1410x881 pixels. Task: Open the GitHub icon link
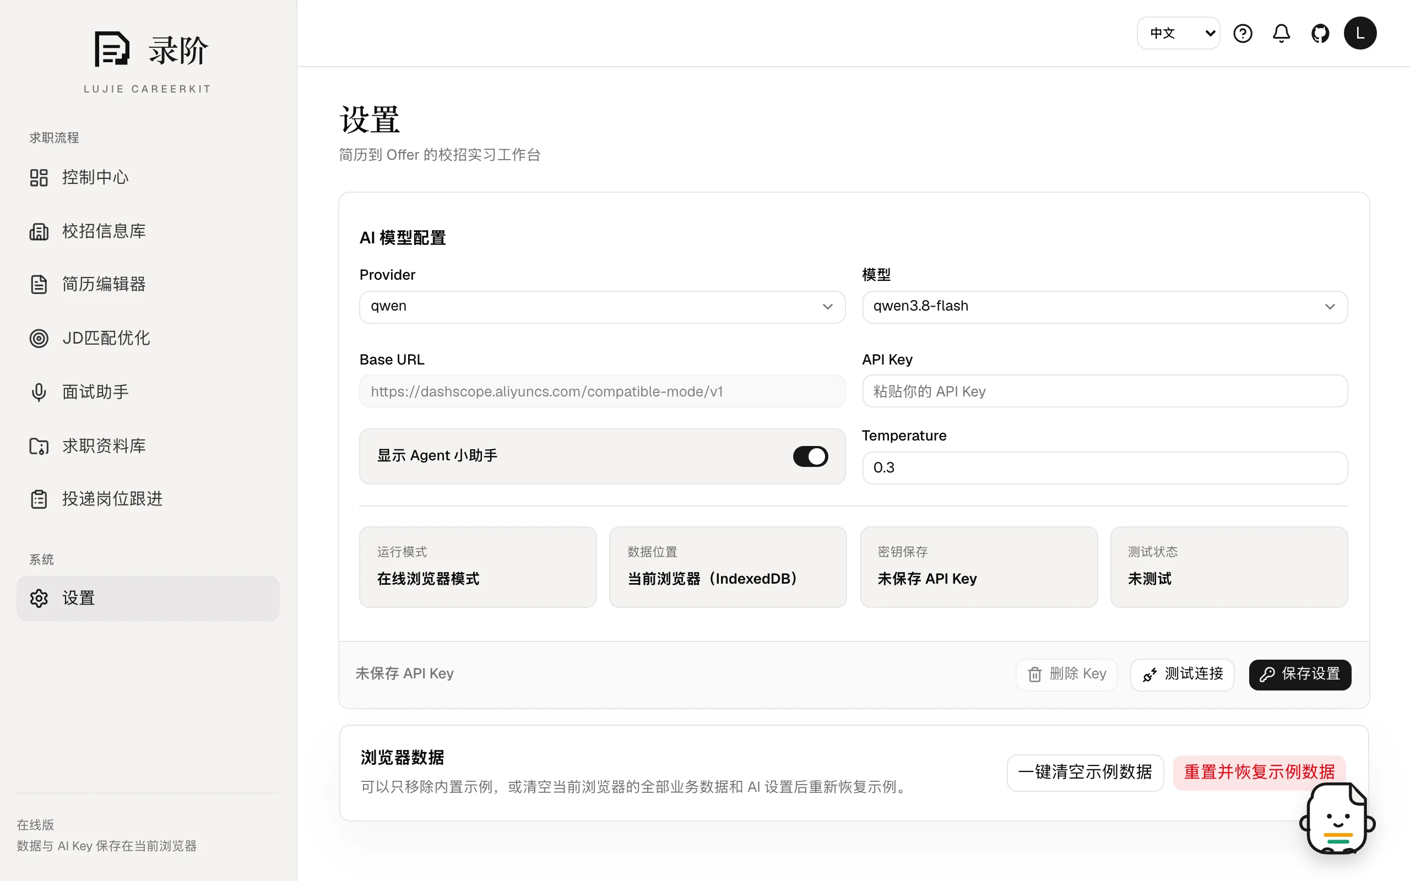1320,33
